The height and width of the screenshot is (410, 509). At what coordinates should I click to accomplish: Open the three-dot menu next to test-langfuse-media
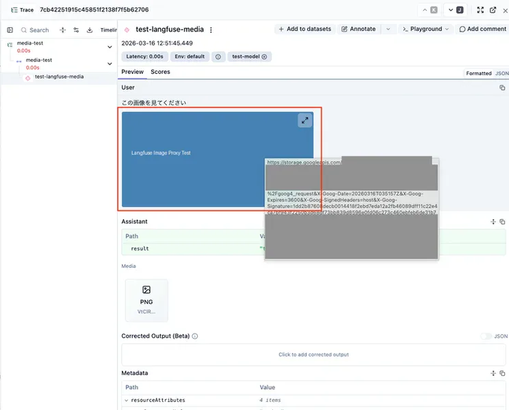coord(211,30)
